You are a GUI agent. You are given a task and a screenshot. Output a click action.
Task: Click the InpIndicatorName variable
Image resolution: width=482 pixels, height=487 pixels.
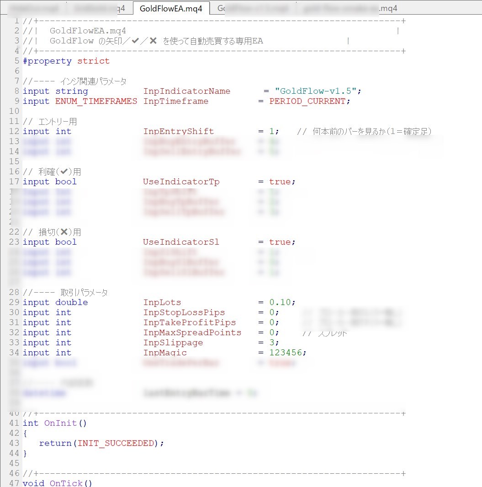pyautogui.click(x=186, y=91)
